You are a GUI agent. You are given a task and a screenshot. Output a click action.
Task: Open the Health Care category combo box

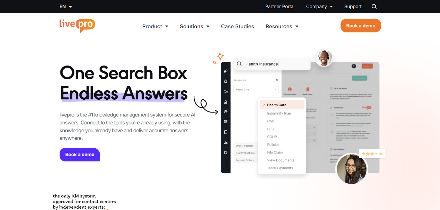(x=256, y=89)
